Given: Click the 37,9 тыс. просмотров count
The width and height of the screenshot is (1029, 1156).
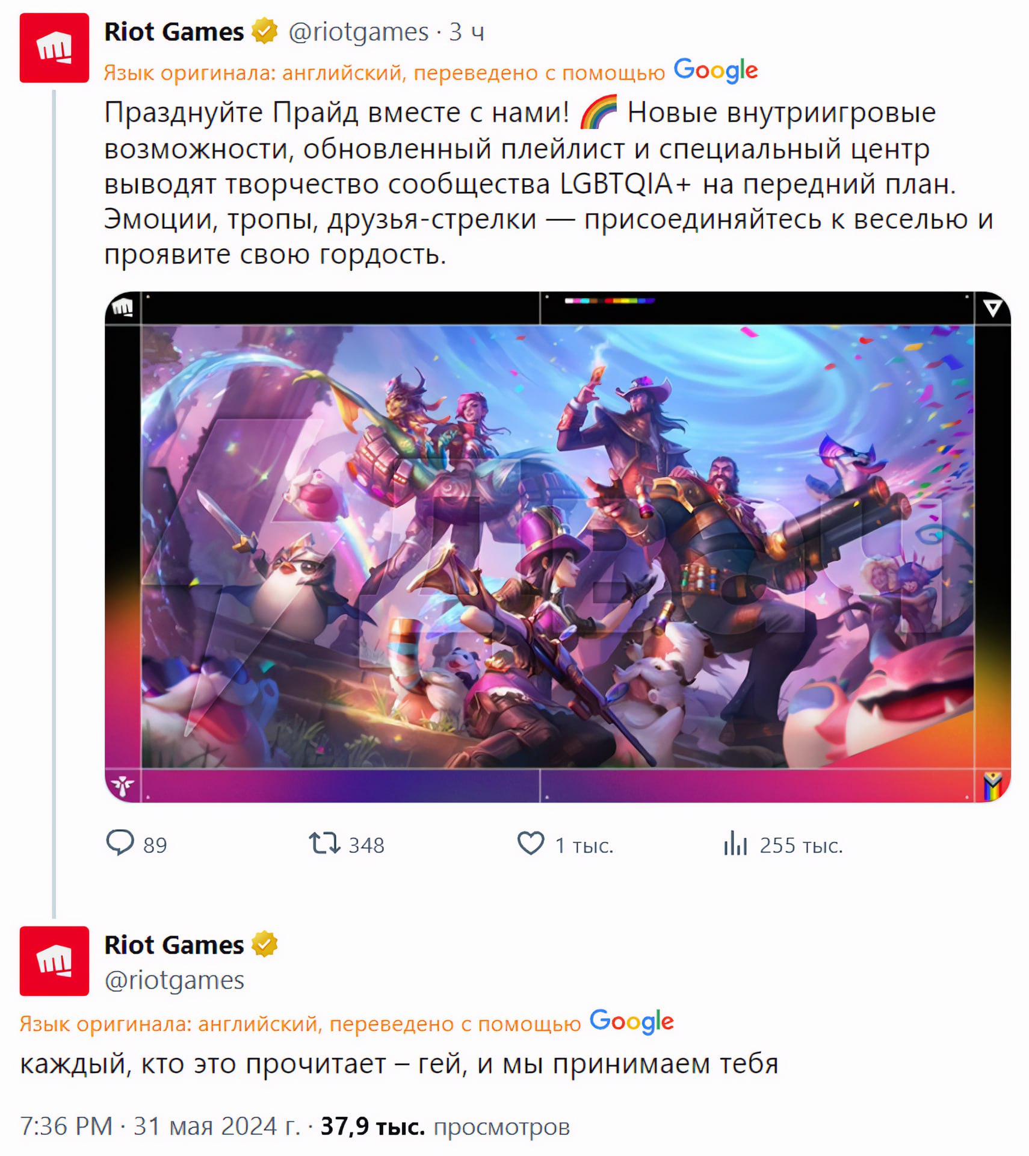Looking at the screenshot, I should 445,1126.
